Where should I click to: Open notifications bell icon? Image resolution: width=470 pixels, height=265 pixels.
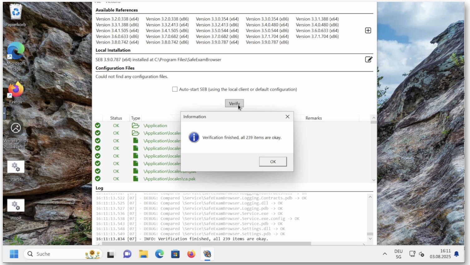point(457,254)
